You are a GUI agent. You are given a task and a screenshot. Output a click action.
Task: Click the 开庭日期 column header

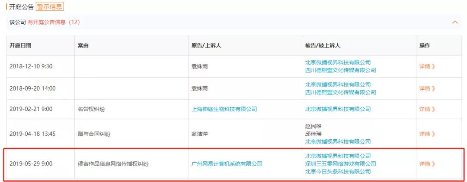coord(20,45)
